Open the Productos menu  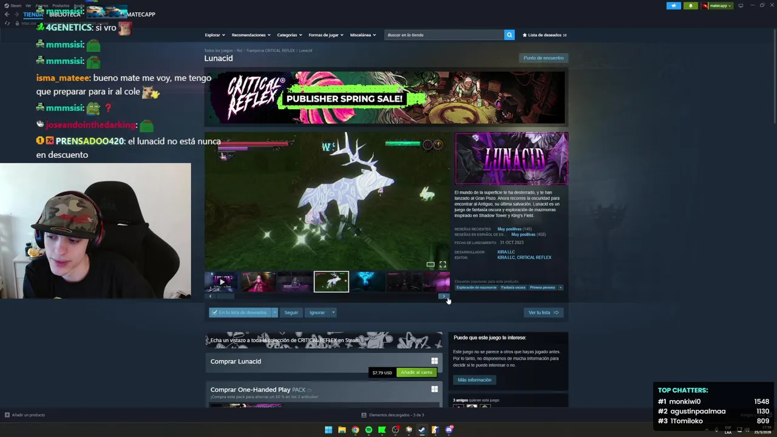(61, 5)
